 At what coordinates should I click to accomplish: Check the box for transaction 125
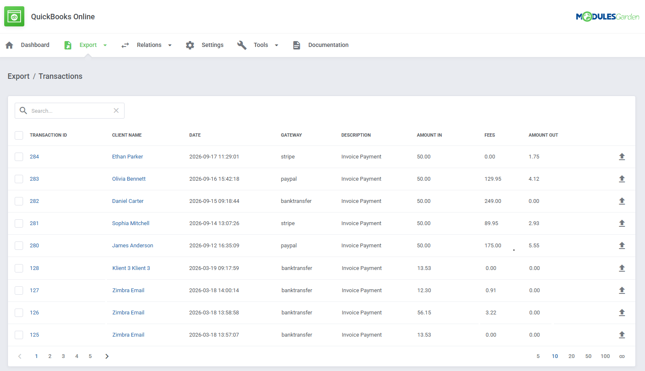tap(19, 335)
